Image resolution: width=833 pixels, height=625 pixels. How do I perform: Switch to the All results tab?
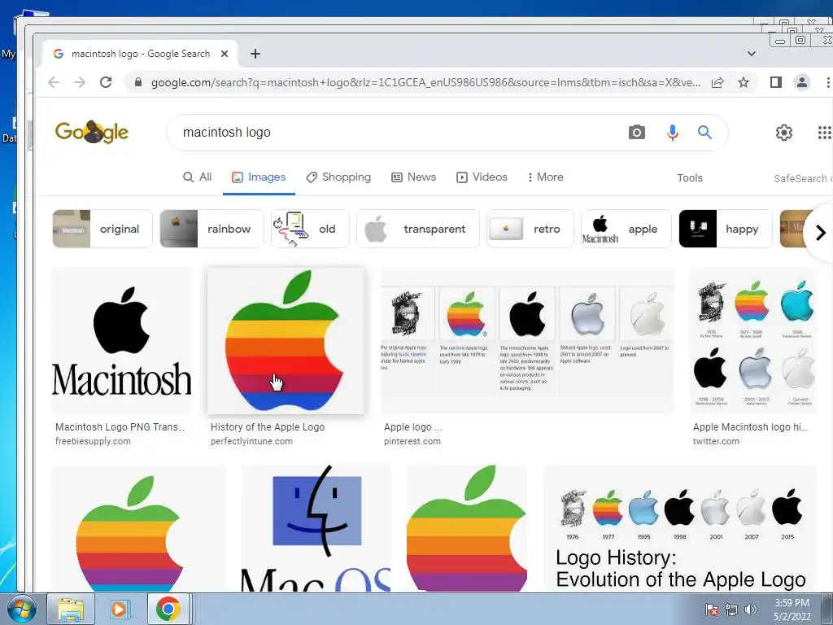coord(197,177)
